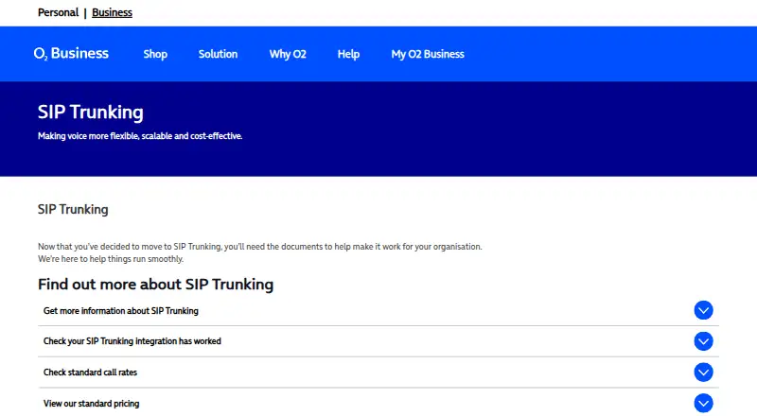Expand 'View our standard pricing' chevron
The height and width of the screenshot is (416, 757).
[703, 403]
